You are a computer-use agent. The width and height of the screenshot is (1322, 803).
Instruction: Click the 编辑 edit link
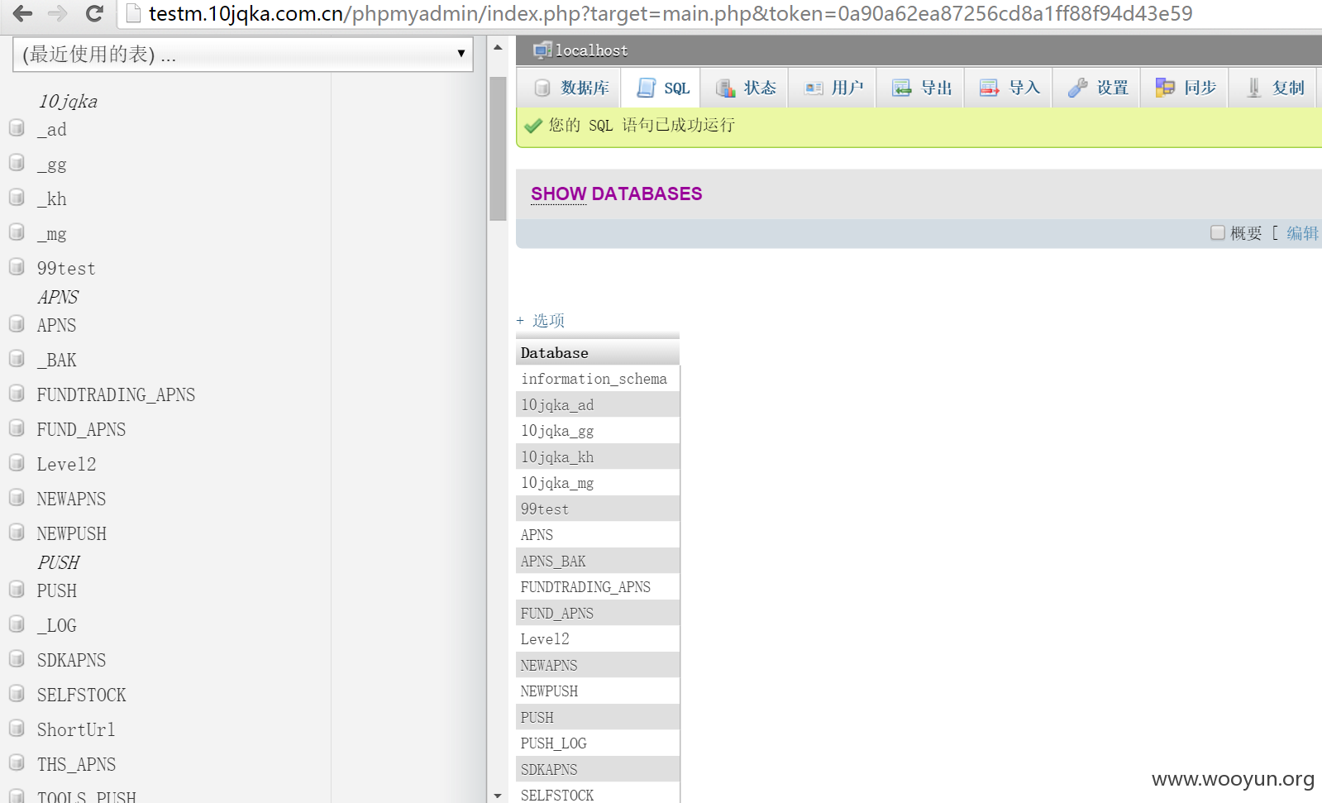(1303, 233)
